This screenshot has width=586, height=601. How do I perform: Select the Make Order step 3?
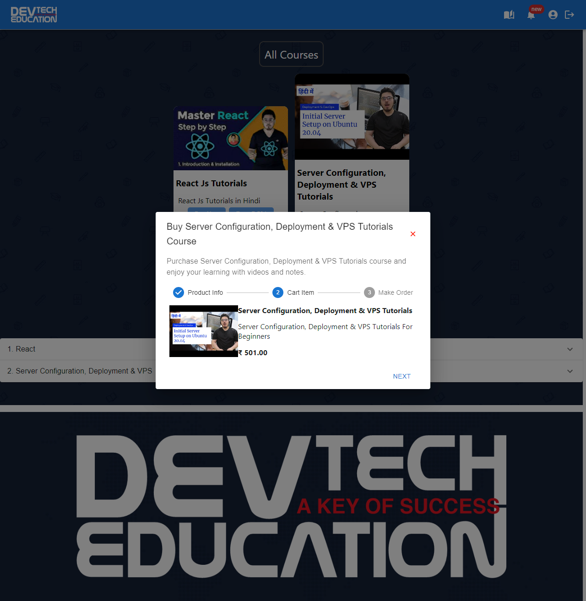pos(388,292)
